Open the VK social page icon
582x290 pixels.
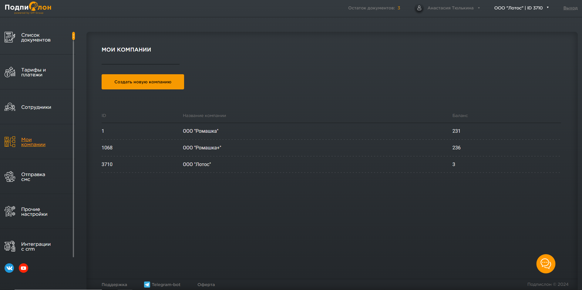click(x=9, y=268)
